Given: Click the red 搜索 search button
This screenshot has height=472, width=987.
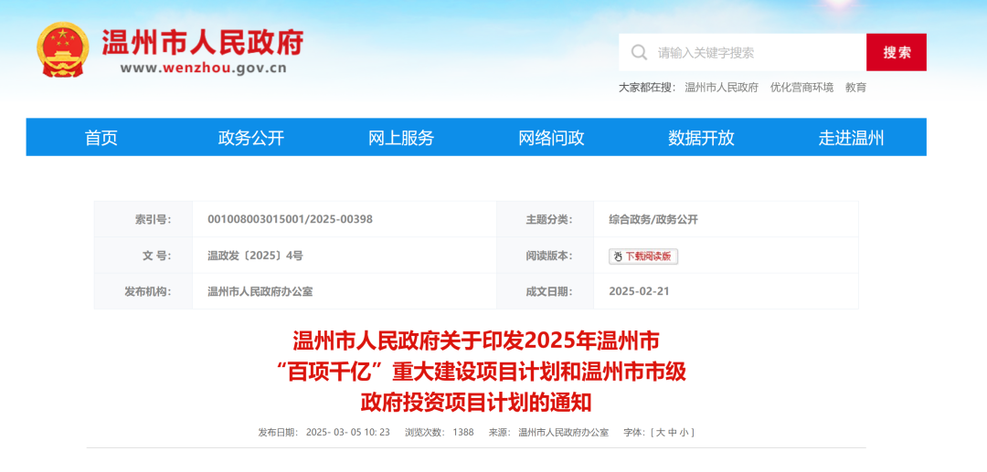Looking at the screenshot, I should point(897,52).
